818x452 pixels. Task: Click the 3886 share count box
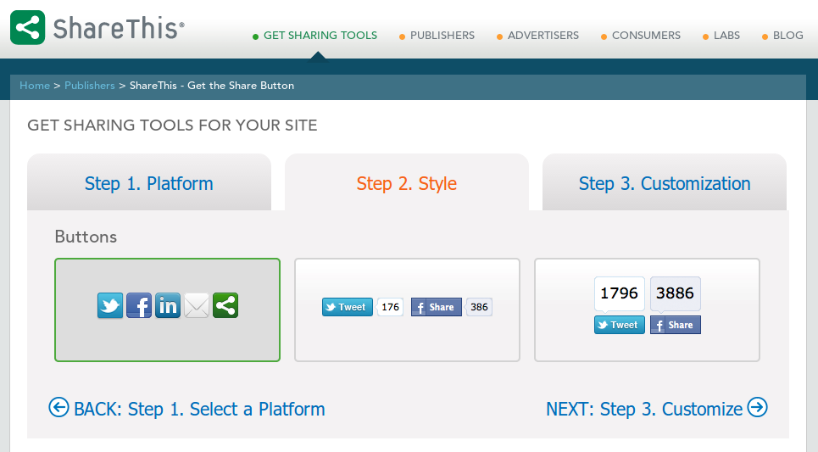pos(675,293)
